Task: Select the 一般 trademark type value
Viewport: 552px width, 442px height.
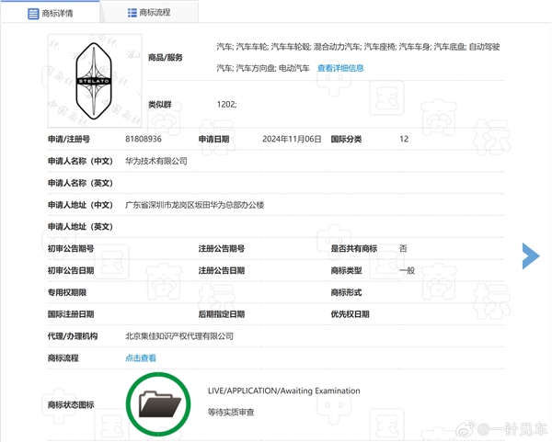Action: click(x=407, y=271)
